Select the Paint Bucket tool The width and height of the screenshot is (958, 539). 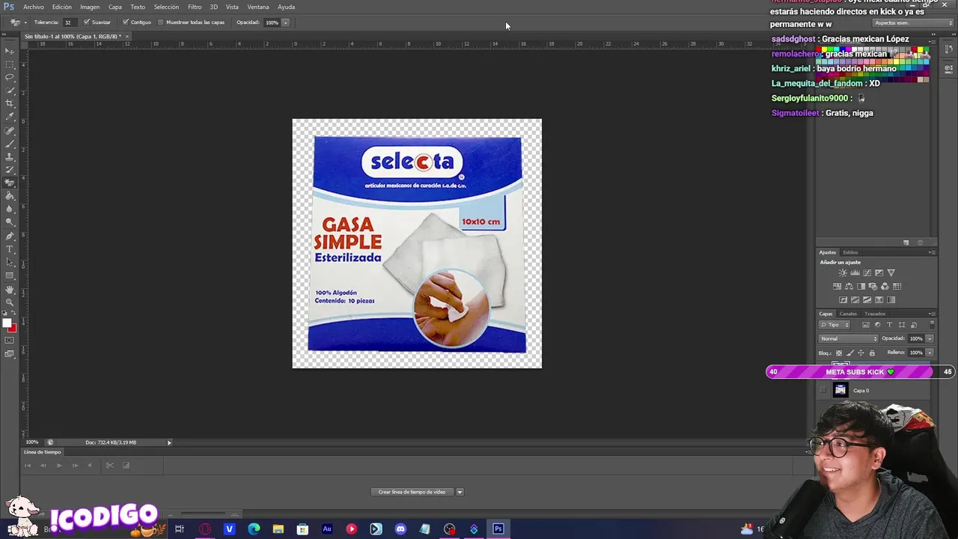click(x=10, y=196)
